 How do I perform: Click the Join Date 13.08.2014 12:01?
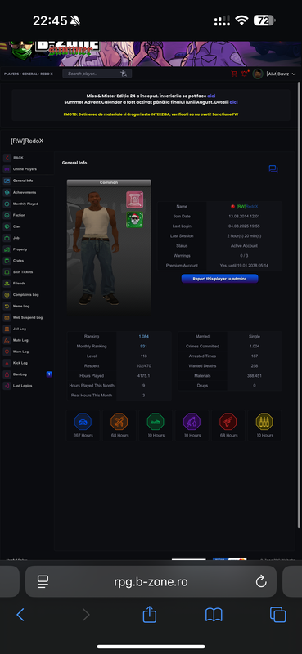click(x=245, y=217)
